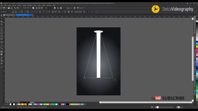This screenshot has height=111, width=198.
Task: Click the Save icon
Action: (9, 8)
